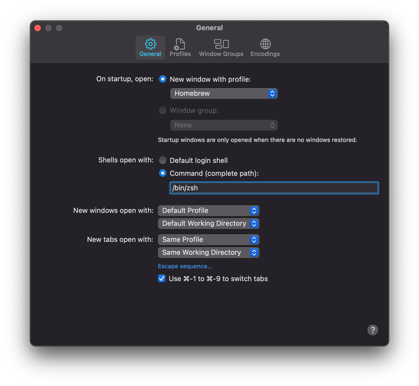Image resolution: width=419 pixels, height=386 pixels.
Task: Select the New window with profile radio
Action: (163, 79)
